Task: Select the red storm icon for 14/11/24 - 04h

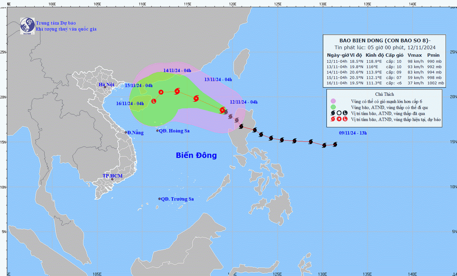Action: click(177, 91)
